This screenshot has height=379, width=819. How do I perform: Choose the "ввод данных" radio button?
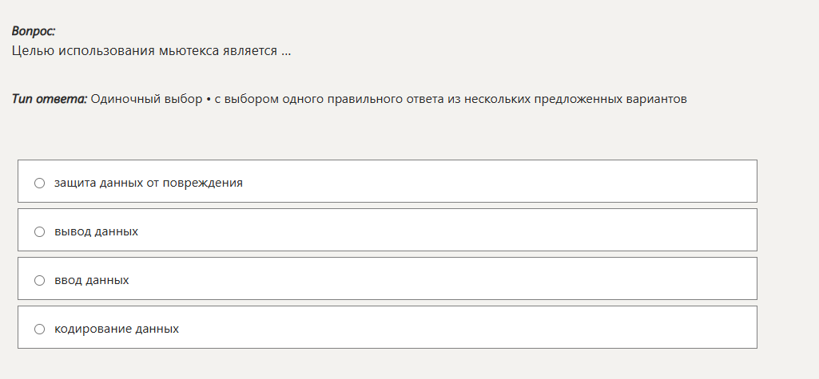click(x=39, y=281)
